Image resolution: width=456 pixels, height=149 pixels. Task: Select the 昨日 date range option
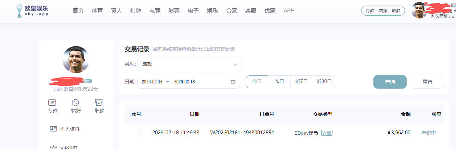279,82
